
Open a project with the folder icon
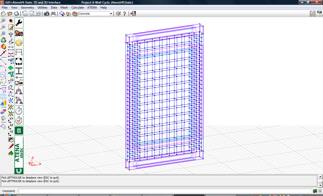click(10, 14)
